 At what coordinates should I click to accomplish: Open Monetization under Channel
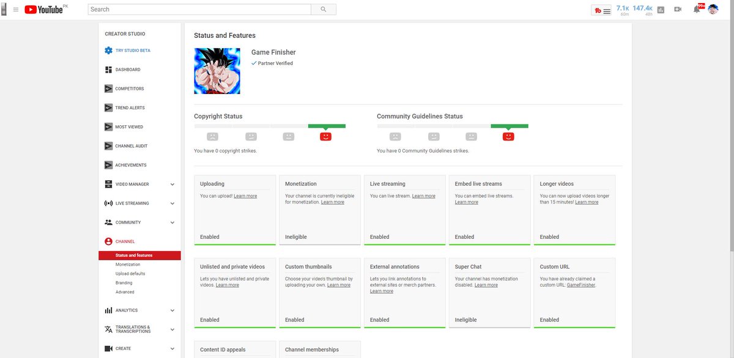coord(128,265)
